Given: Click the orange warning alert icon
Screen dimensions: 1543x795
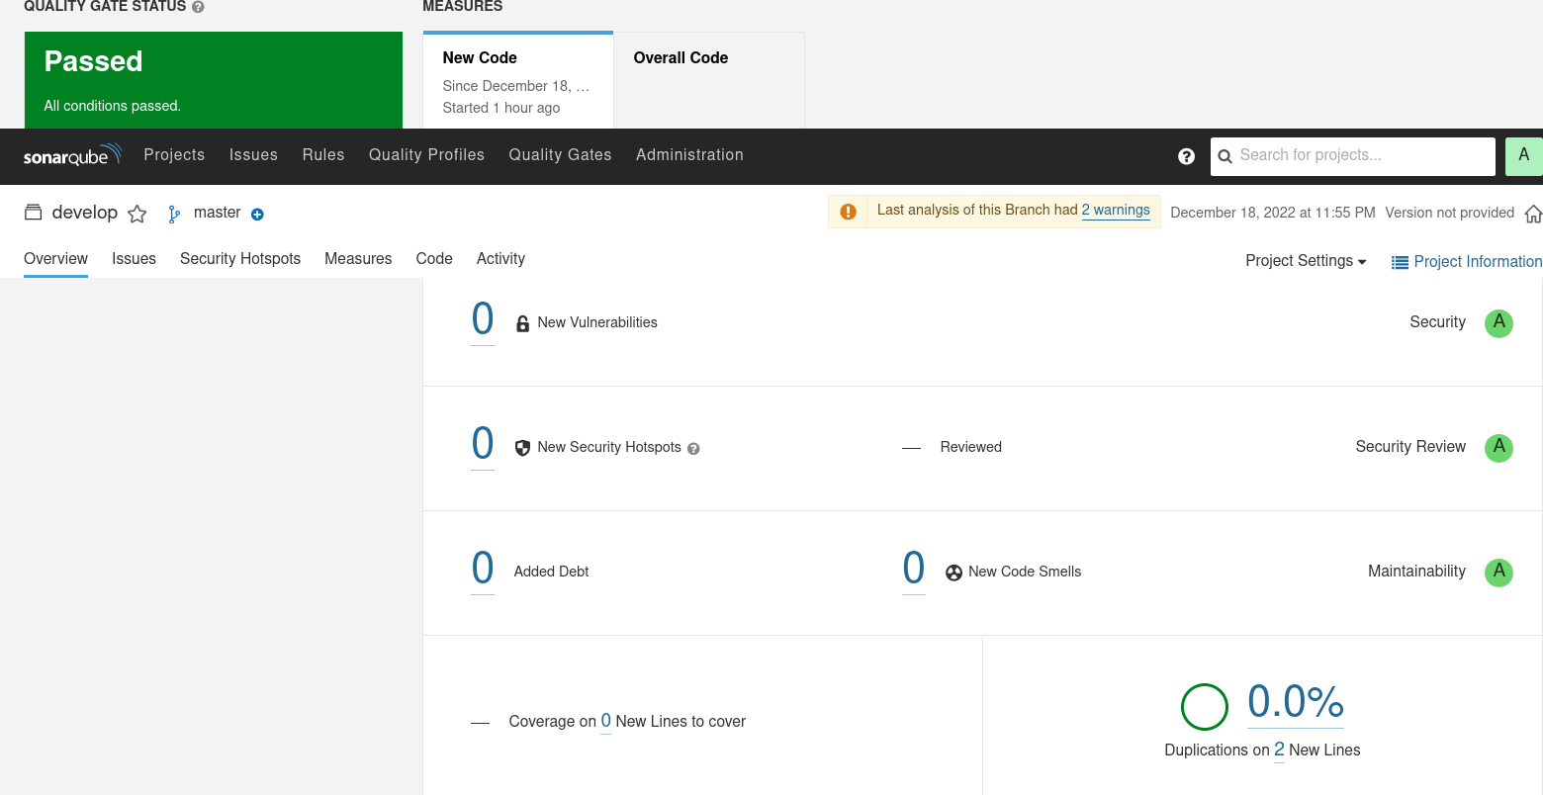Looking at the screenshot, I should 848,212.
